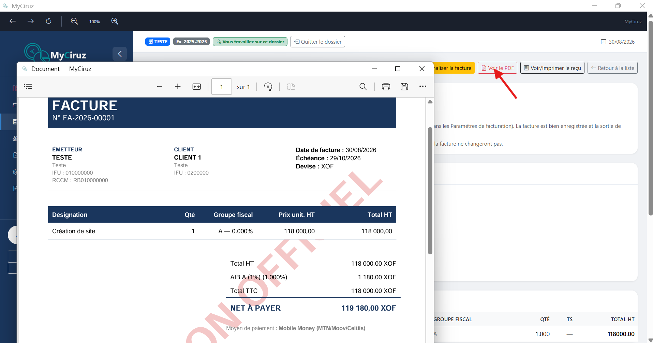The width and height of the screenshot is (653, 343).
Task: Click the QTÉ value 1.000 in background table
Action: pos(542,334)
